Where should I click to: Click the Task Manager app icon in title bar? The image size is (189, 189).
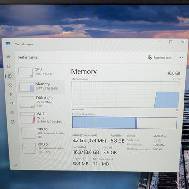pyautogui.click(x=8, y=44)
